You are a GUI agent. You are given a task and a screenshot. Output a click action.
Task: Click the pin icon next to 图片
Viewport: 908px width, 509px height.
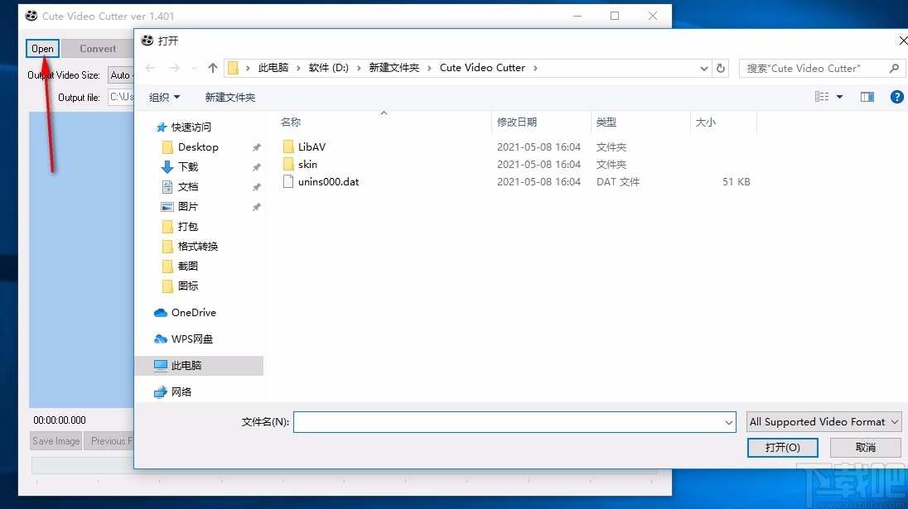[x=256, y=207]
